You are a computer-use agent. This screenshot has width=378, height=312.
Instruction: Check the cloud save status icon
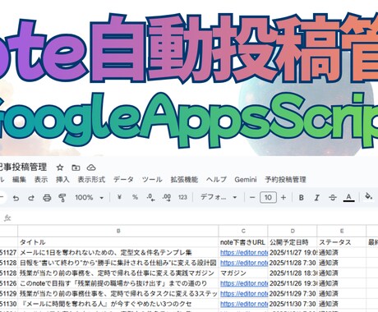pyautogui.click(x=91, y=167)
